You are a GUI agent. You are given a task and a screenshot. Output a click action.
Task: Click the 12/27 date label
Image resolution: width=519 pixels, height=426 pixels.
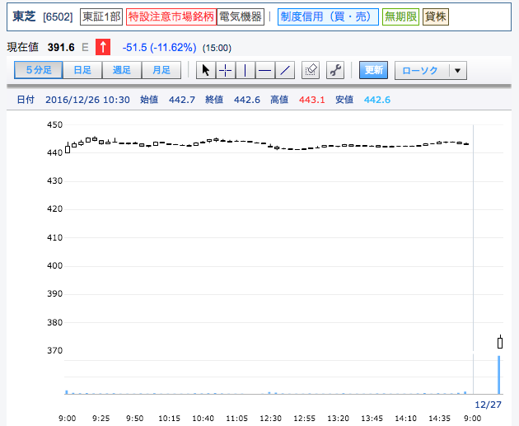(488, 405)
